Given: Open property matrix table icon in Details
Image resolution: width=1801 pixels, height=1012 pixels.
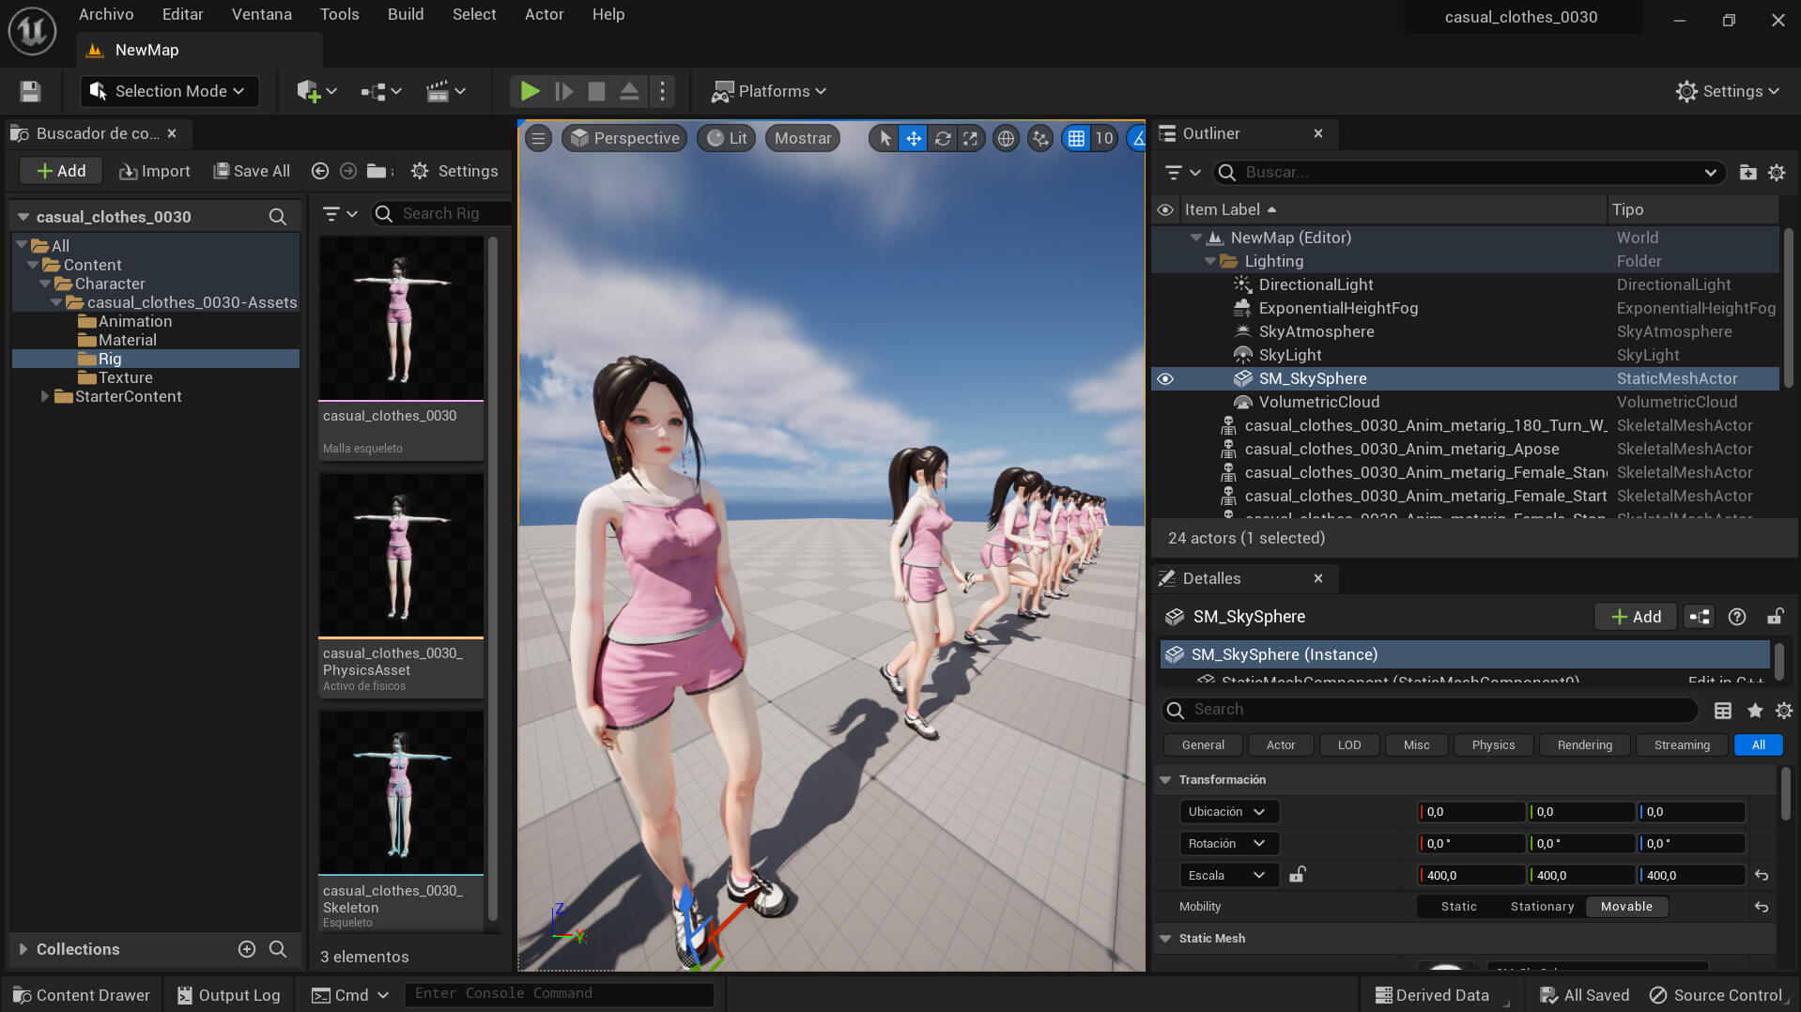Looking at the screenshot, I should (1723, 711).
